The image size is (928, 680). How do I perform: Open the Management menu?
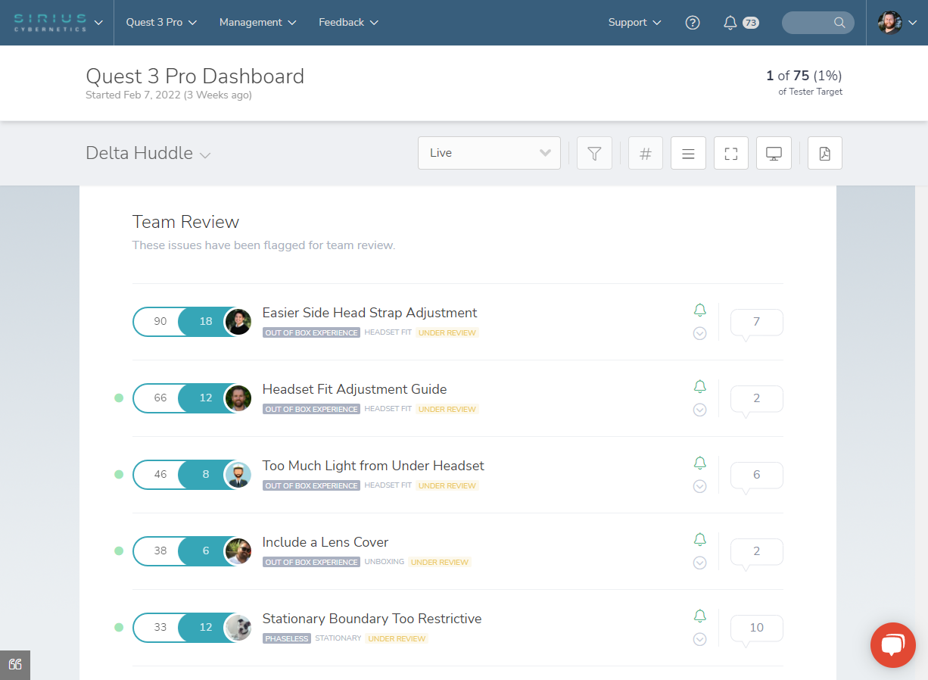(257, 23)
